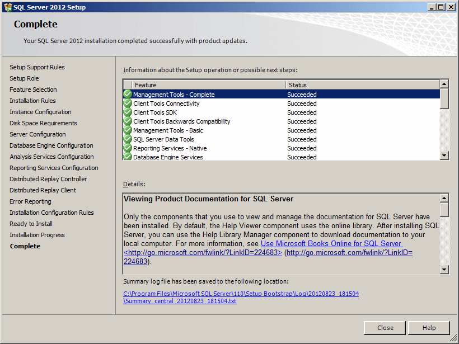Image resolution: width=459 pixels, height=344 pixels.
Task: Open Use Microsoft Books Online for SQL Server link
Action: click(x=331, y=243)
